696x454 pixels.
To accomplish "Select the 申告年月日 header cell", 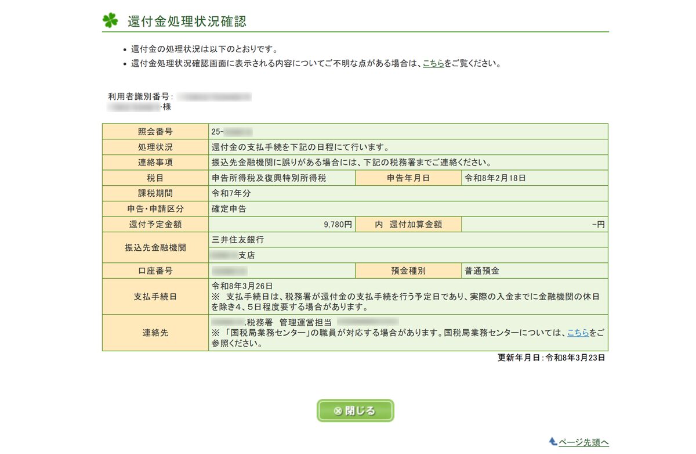I will coord(408,178).
